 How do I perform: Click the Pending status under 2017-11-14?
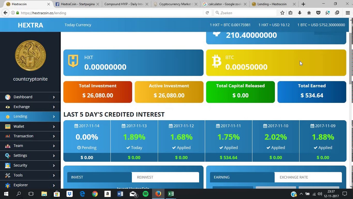tap(87, 148)
